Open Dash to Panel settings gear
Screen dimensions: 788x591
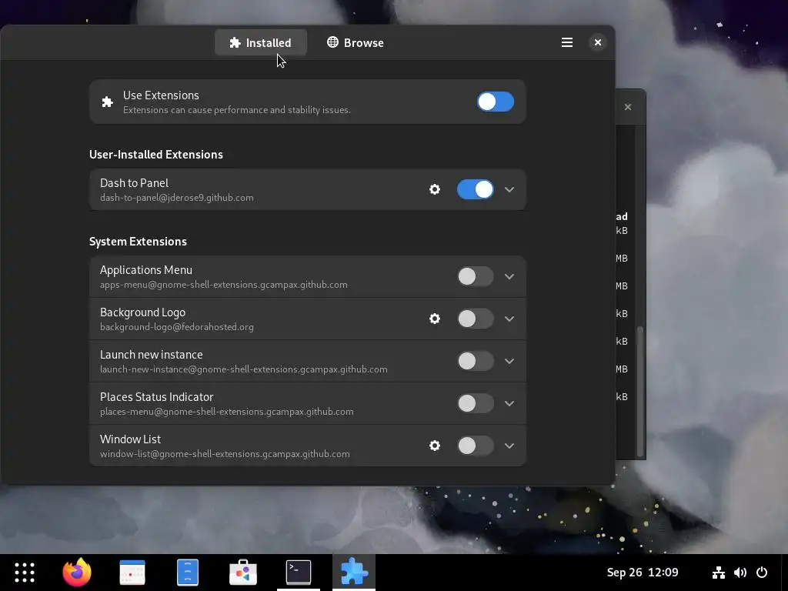435,189
